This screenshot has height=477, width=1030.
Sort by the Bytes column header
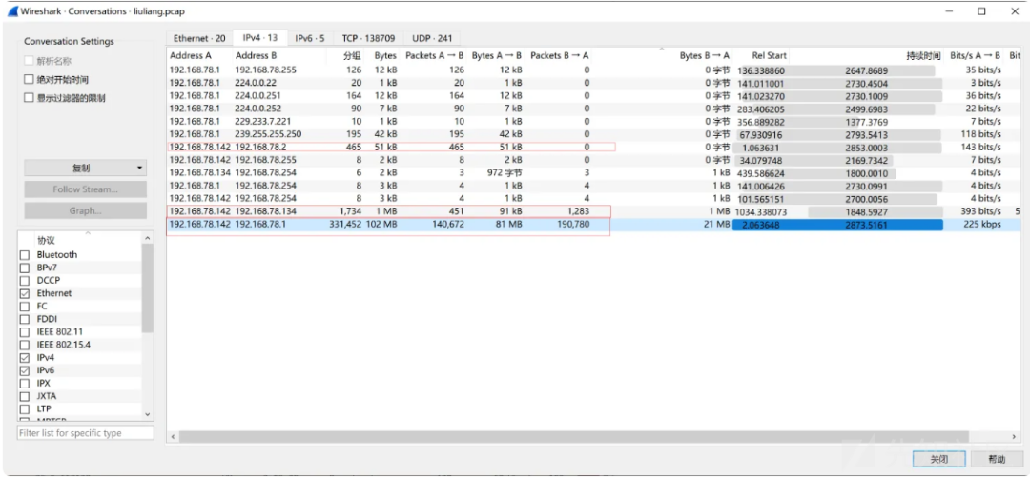[x=383, y=56]
